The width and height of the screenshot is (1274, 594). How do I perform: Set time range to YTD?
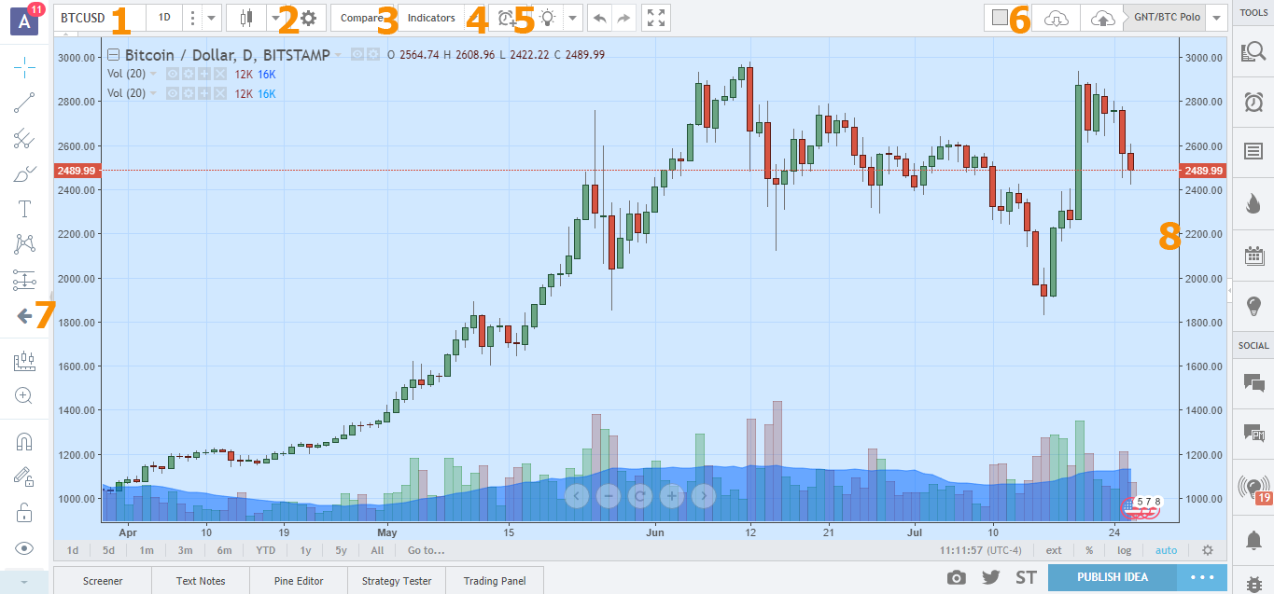tap(265, 550)
